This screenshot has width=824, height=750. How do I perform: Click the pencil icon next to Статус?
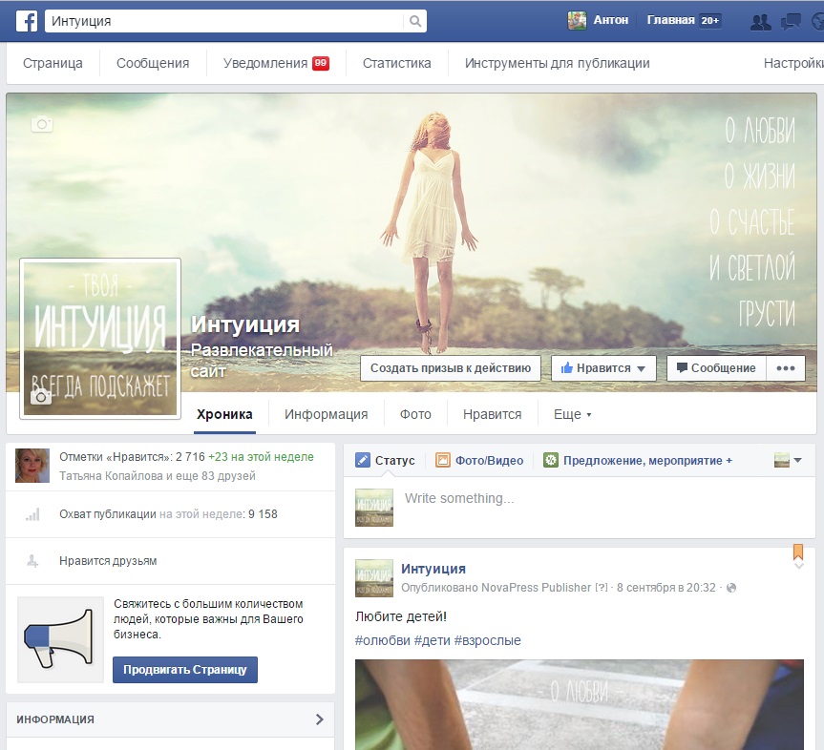click(364, 460)
